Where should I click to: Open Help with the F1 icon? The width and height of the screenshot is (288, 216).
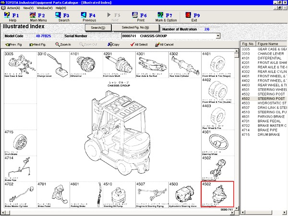[12, 17]
